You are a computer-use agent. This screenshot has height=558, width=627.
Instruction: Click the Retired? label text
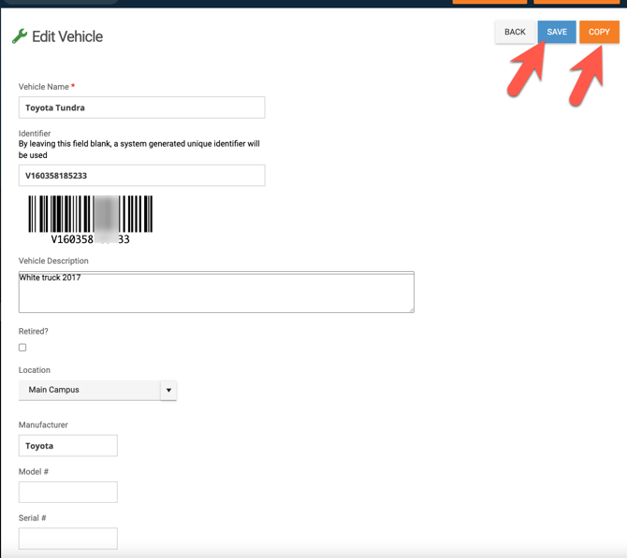pyautogui.click(x=34, y=332)
